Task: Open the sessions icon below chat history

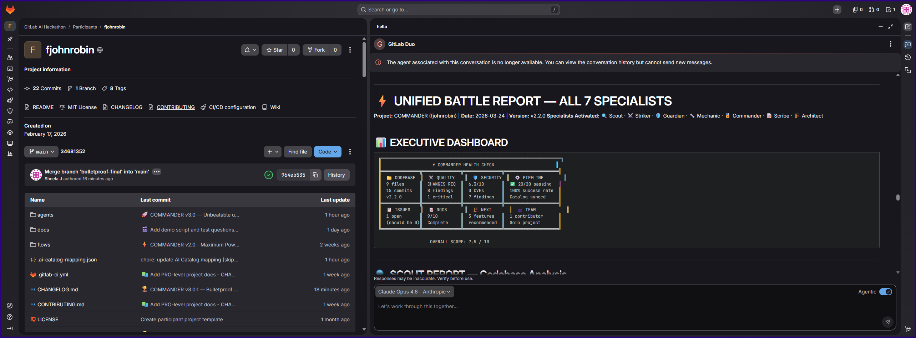Action: (x=908, y=70)
